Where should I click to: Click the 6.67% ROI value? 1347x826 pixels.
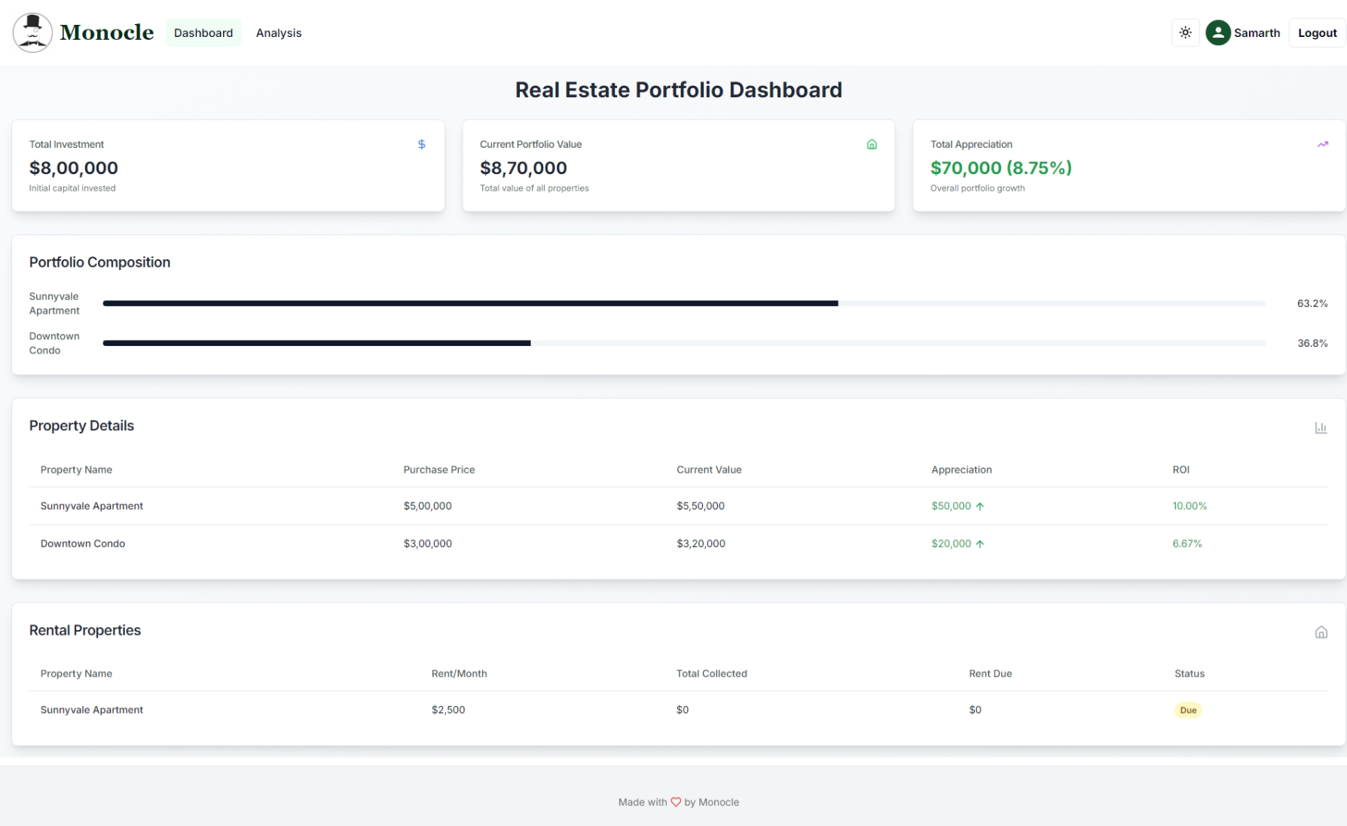[1187, 543]
